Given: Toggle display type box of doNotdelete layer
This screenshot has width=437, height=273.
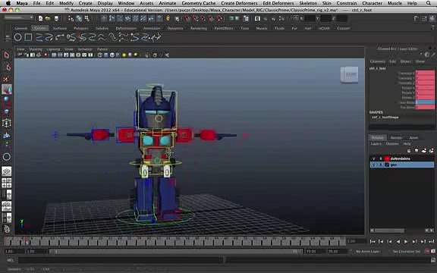Looking at the screenshot, I should (x=381, y=158).
